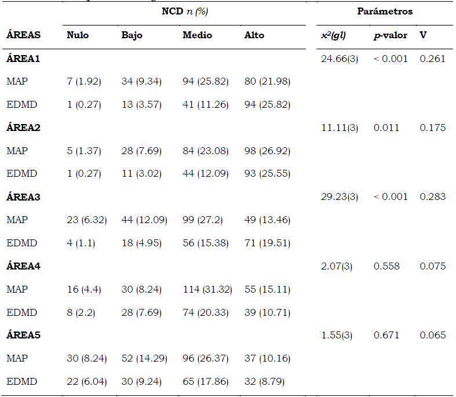Click the Bajo column header

[x=132, y=35]
